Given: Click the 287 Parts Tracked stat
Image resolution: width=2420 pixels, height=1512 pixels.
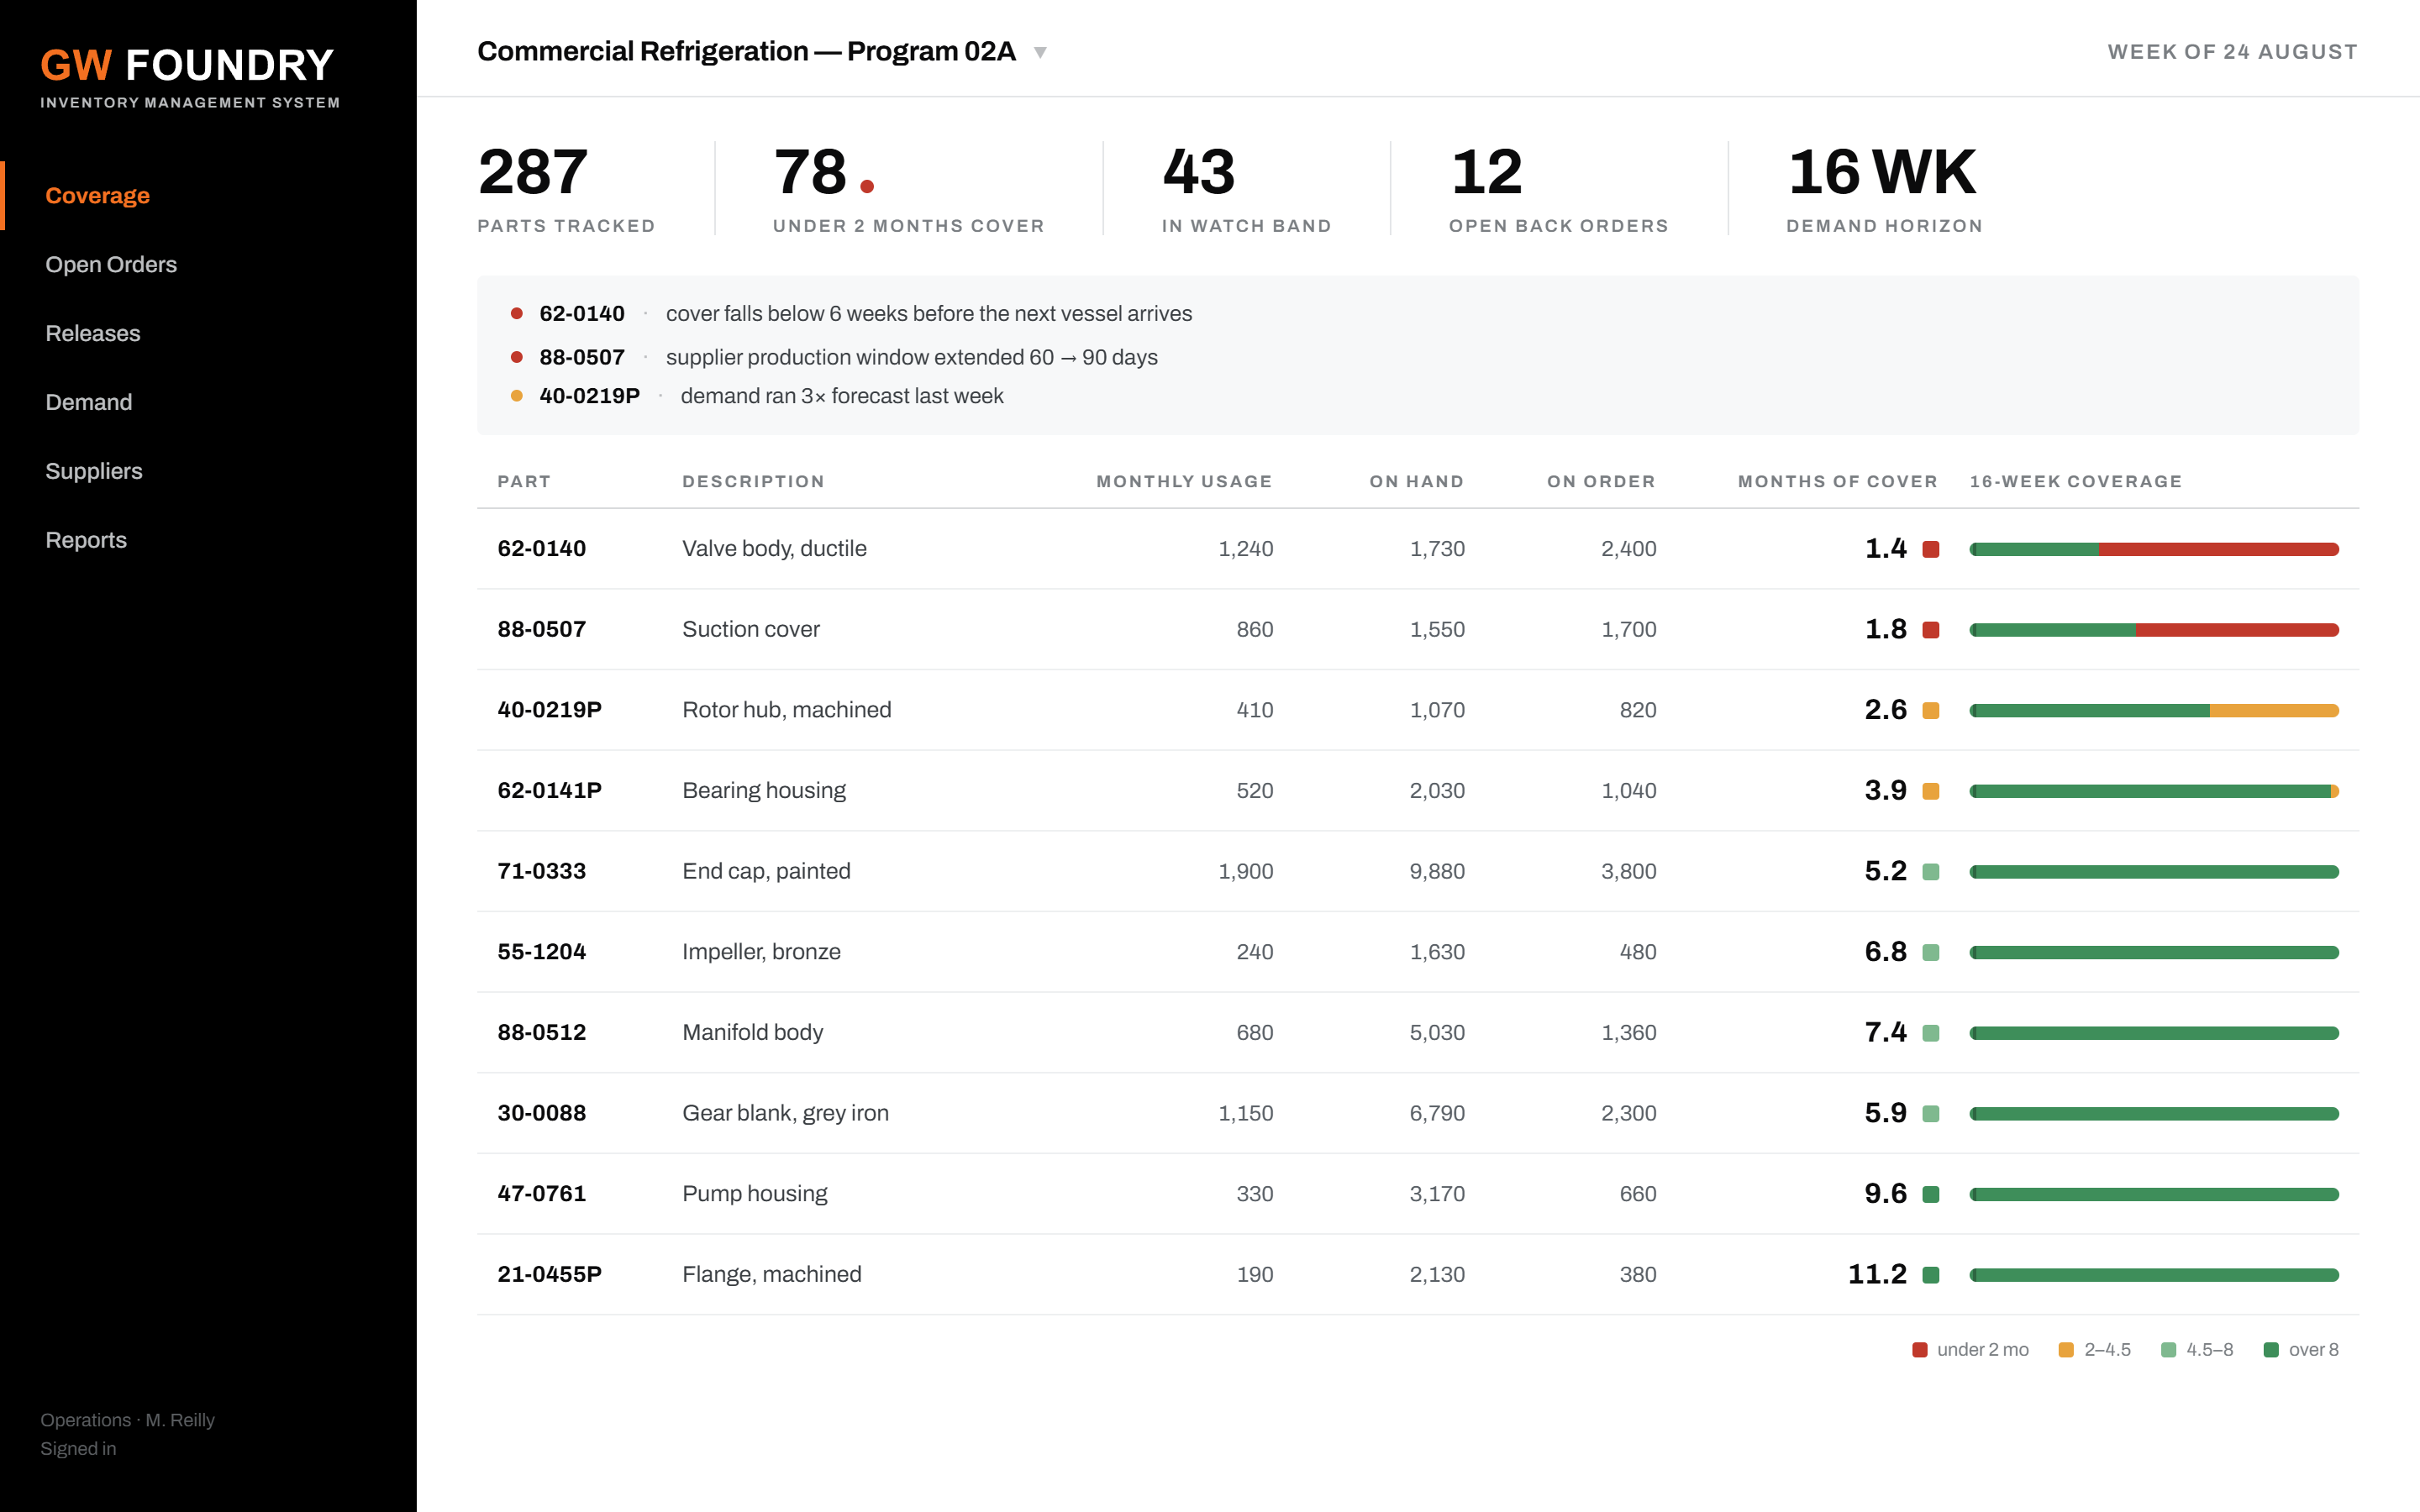Looking at the screenshot, I should pos(566,189).
